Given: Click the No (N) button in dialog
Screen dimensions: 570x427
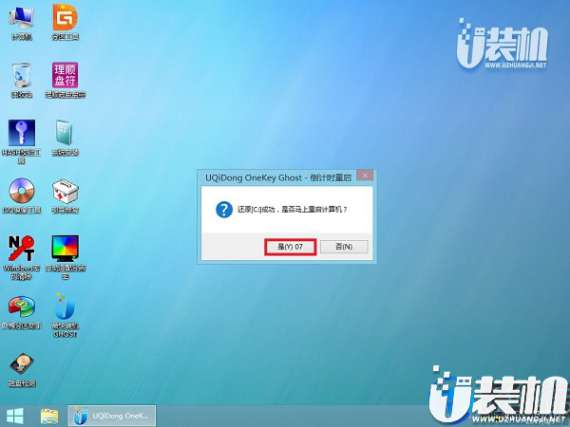Looking at the screenshot, I should [x=344, y=247].
